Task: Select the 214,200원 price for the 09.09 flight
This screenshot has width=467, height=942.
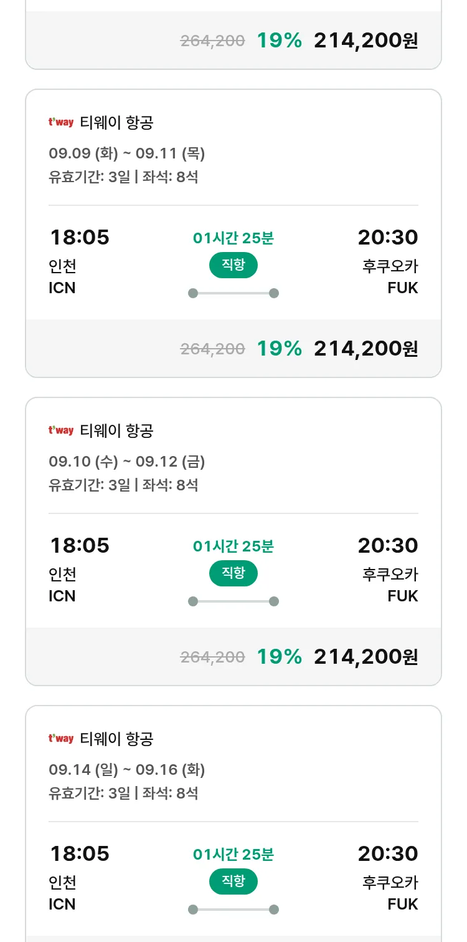Action: coord(366,349)
